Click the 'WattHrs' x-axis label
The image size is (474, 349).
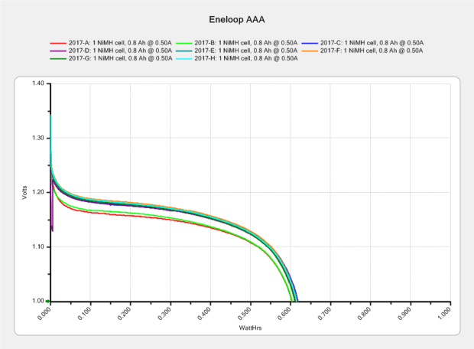click(x=250, y=328)
